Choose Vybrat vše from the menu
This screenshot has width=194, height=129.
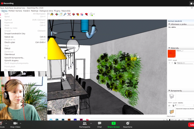point(9,37)
